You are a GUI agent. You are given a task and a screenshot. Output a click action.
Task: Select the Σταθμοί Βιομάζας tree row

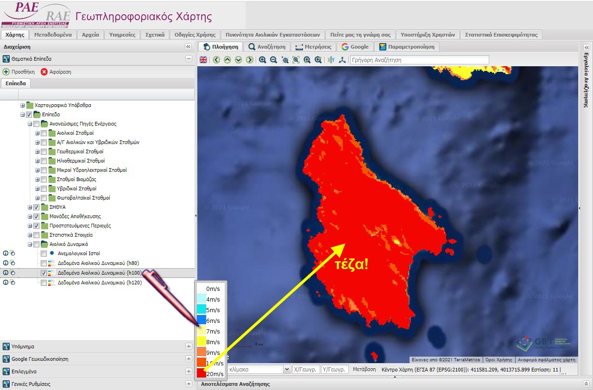coord(76,179)
